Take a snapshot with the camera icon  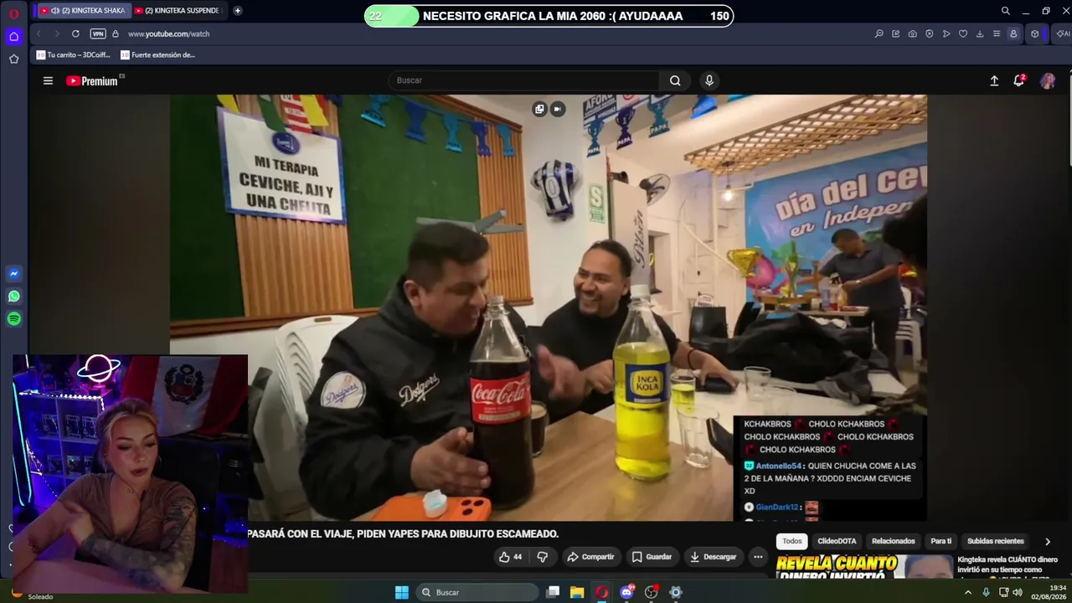[912, 33]
